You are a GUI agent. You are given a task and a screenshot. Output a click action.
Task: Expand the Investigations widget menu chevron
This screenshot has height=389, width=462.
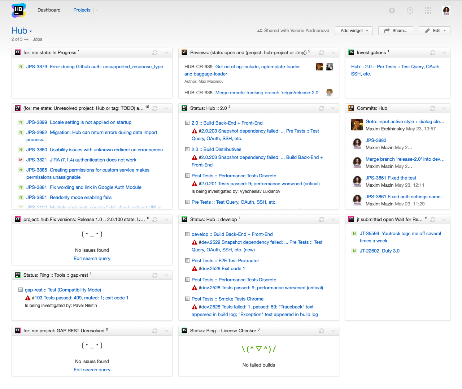444,53
